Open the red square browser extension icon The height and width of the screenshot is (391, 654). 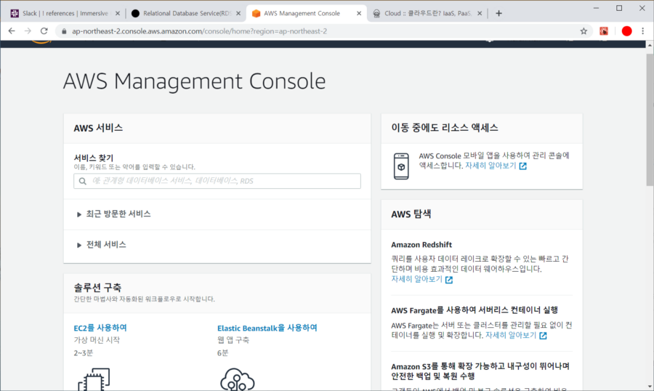point(604,31)
